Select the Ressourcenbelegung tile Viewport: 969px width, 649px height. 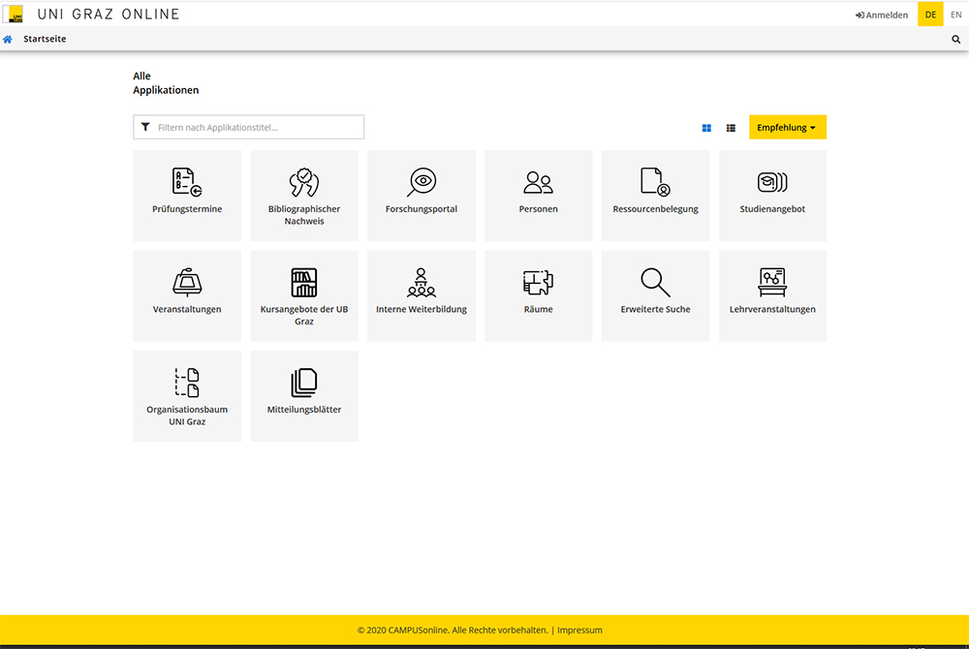pyautogui.click(x=655, y=195)
